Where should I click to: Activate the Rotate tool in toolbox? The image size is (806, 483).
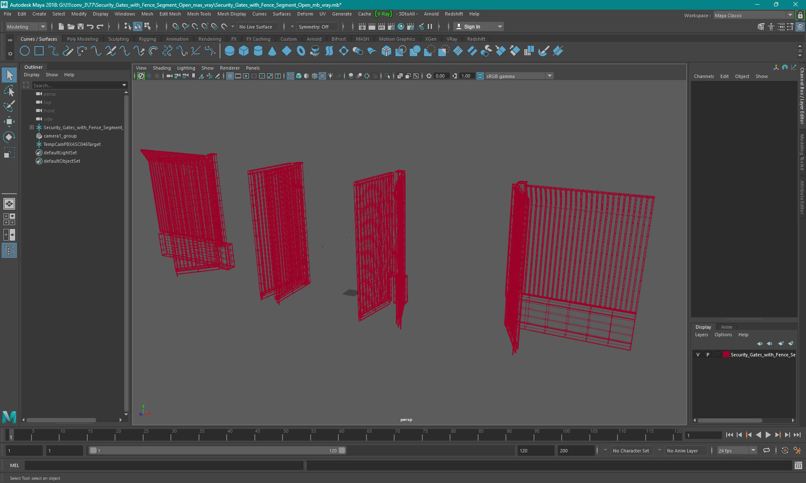point(9,137)
